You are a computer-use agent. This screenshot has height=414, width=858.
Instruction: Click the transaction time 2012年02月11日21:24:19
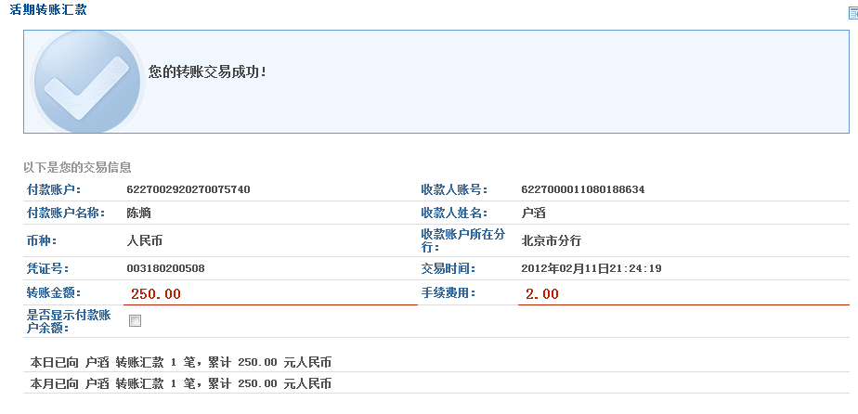(x=591, y=268)
